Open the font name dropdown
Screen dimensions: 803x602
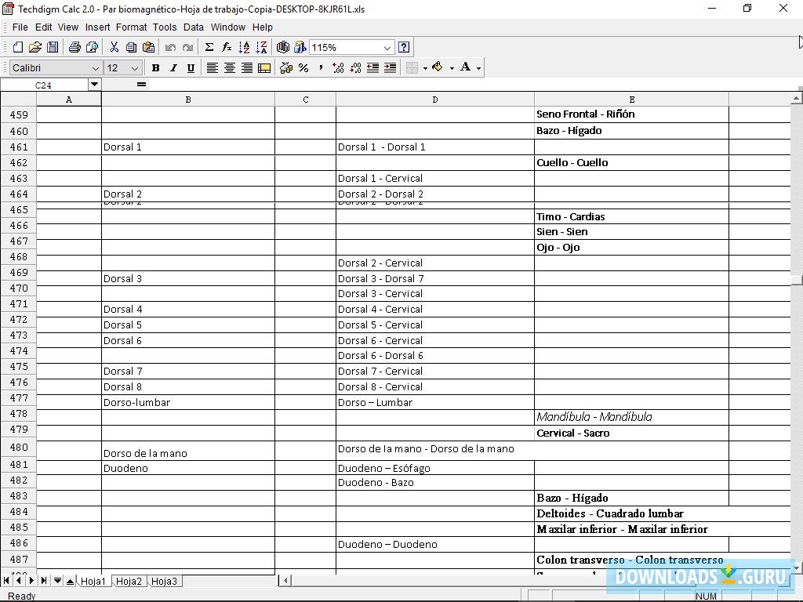point(95,67)
